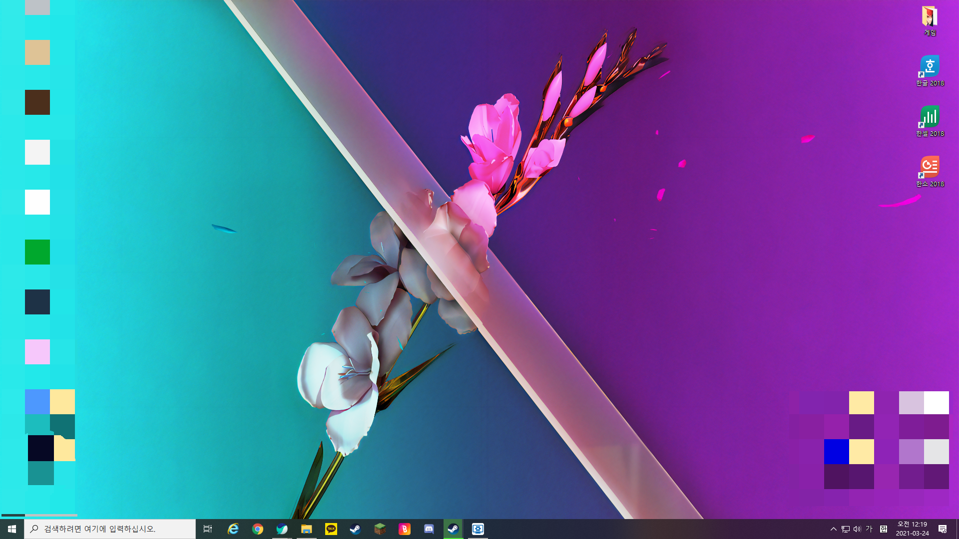
Task: Open Discord from the taskbar
Action: point(429,529)
